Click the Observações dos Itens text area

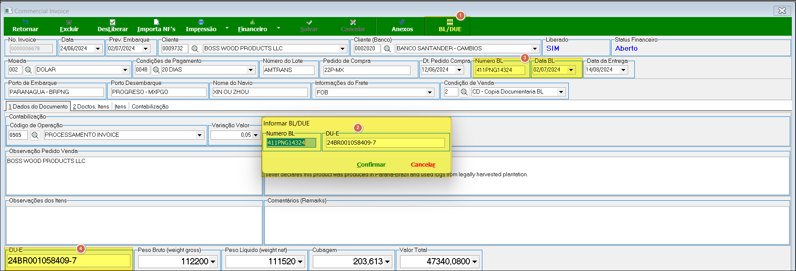134,225
